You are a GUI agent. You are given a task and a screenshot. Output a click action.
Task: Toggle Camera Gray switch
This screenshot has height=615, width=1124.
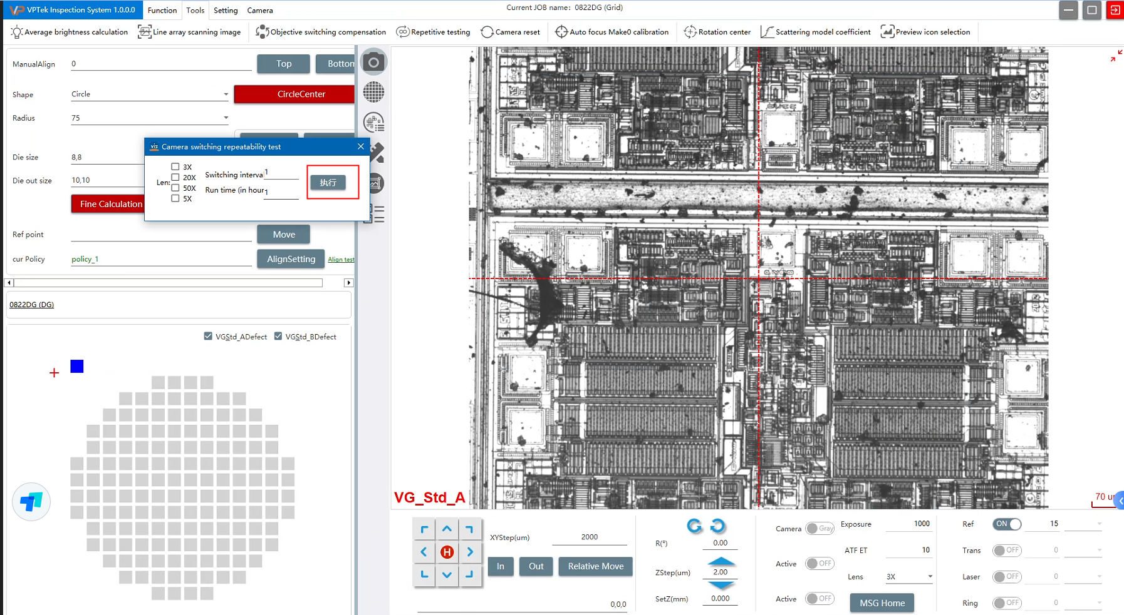[x=820, y=529]
